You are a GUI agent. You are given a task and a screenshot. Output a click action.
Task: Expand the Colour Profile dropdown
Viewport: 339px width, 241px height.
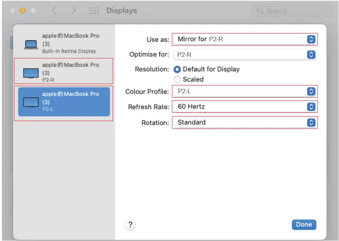tap(245, 91)
